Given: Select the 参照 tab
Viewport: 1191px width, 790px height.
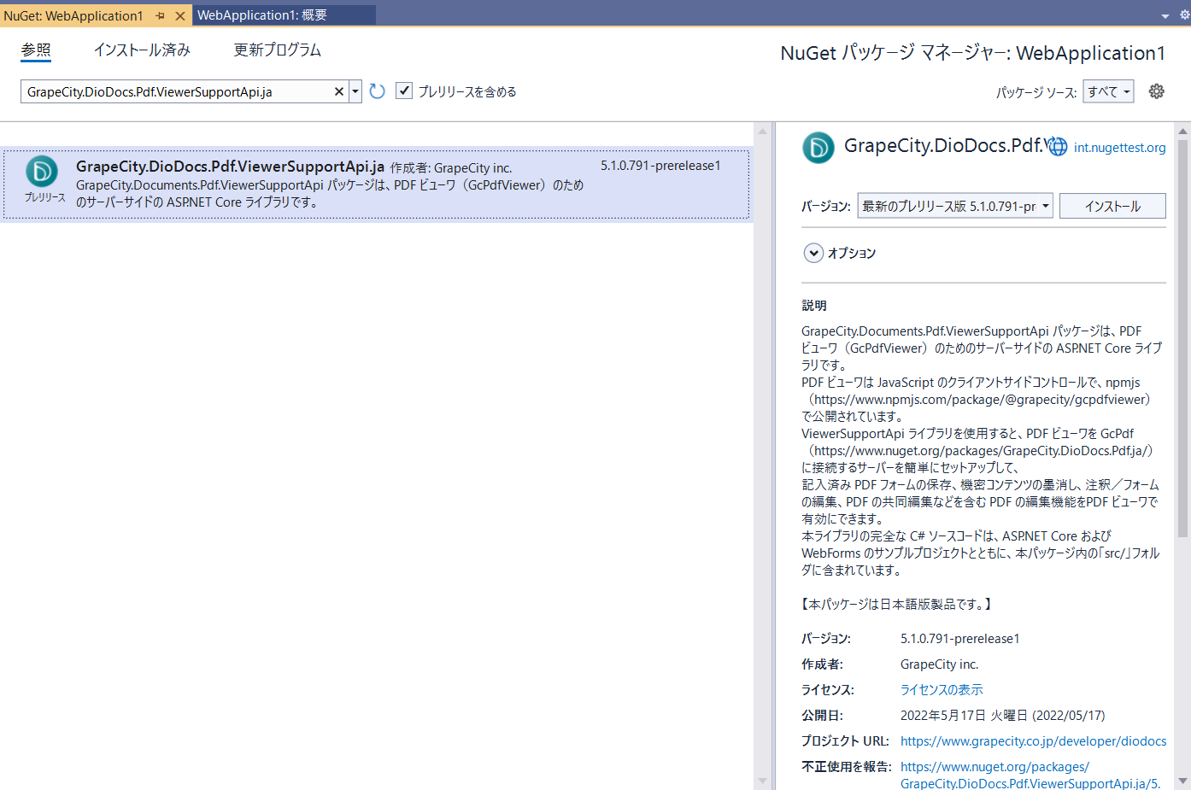Looking at the screenshot, I should coord(36,50).
